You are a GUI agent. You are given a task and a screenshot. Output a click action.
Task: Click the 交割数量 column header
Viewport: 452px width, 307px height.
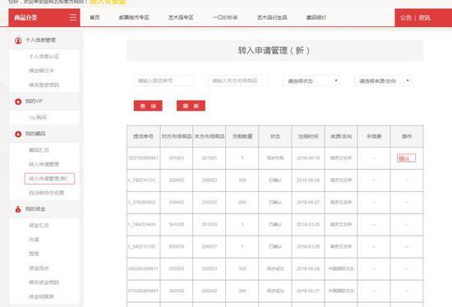242,136
